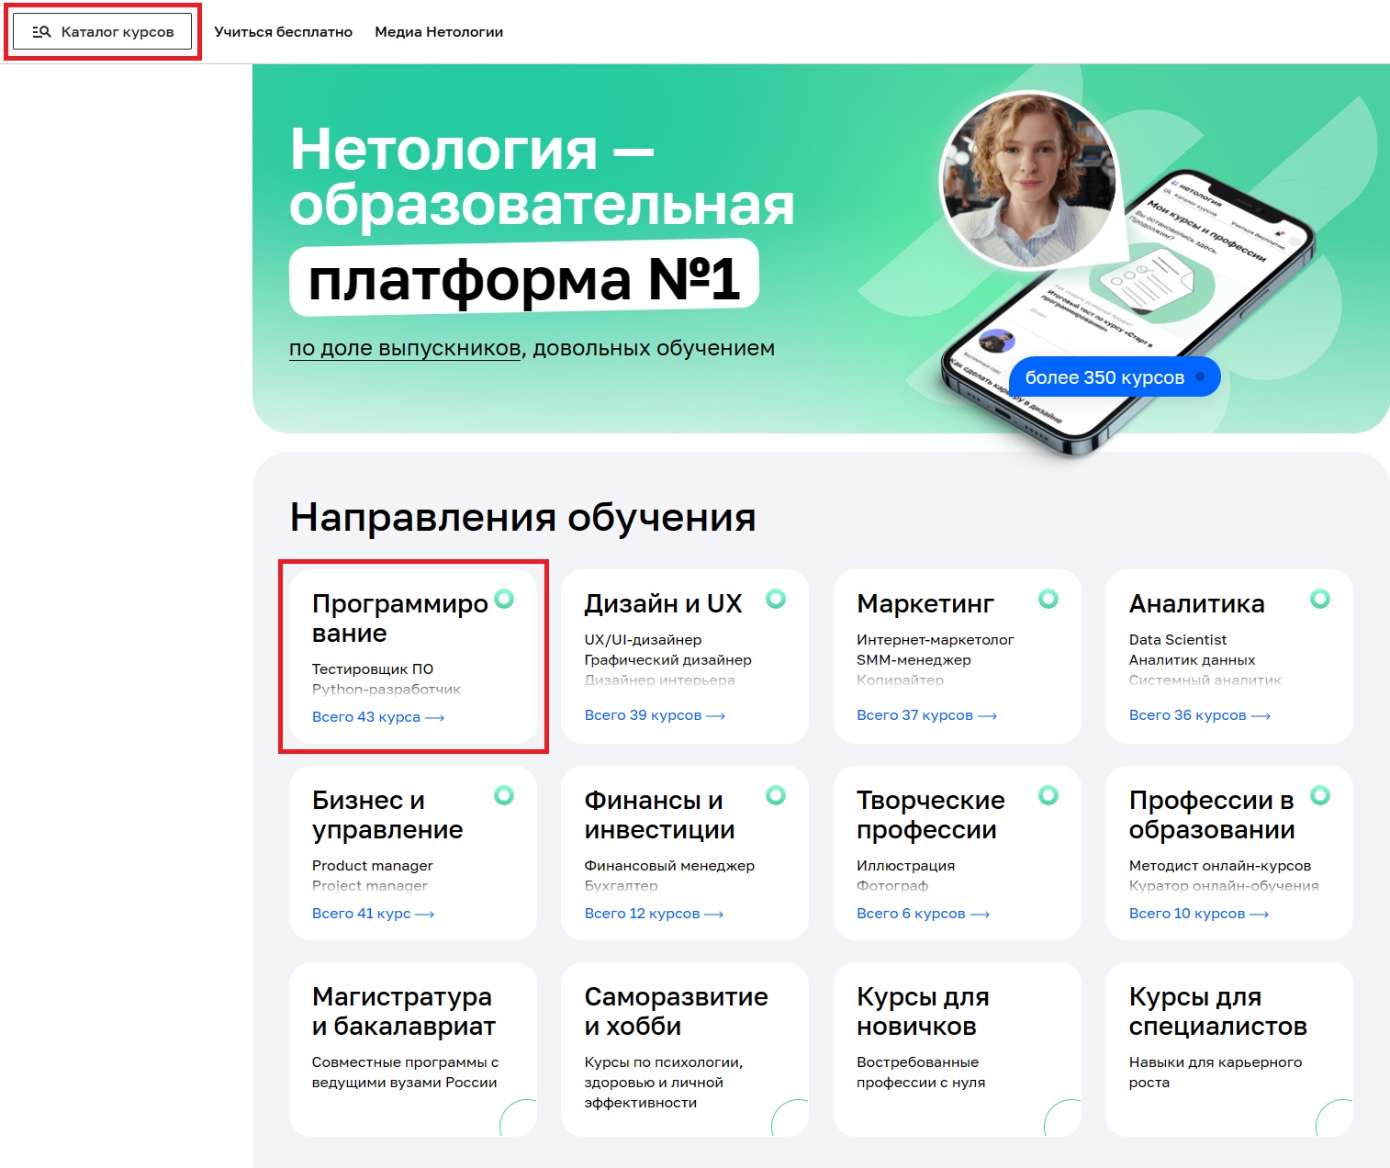This screenshot has width=1390, height=1168.
Task: Open the Дизайн и UX card title
Action: click(663, 603)
